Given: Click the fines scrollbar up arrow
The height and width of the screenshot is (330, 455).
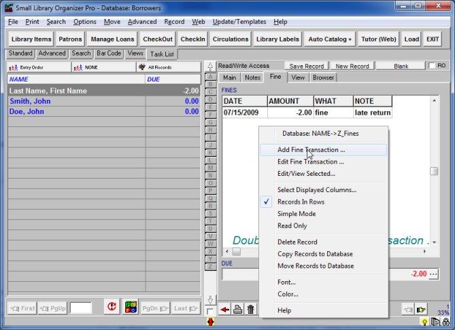Looking at the screenshot, I should pos(434,100).
